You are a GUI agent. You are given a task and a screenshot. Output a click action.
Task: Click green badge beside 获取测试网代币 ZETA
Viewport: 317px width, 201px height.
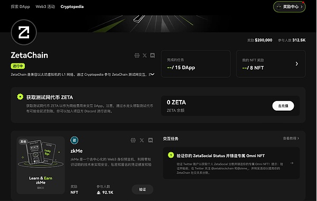(20, 97)
